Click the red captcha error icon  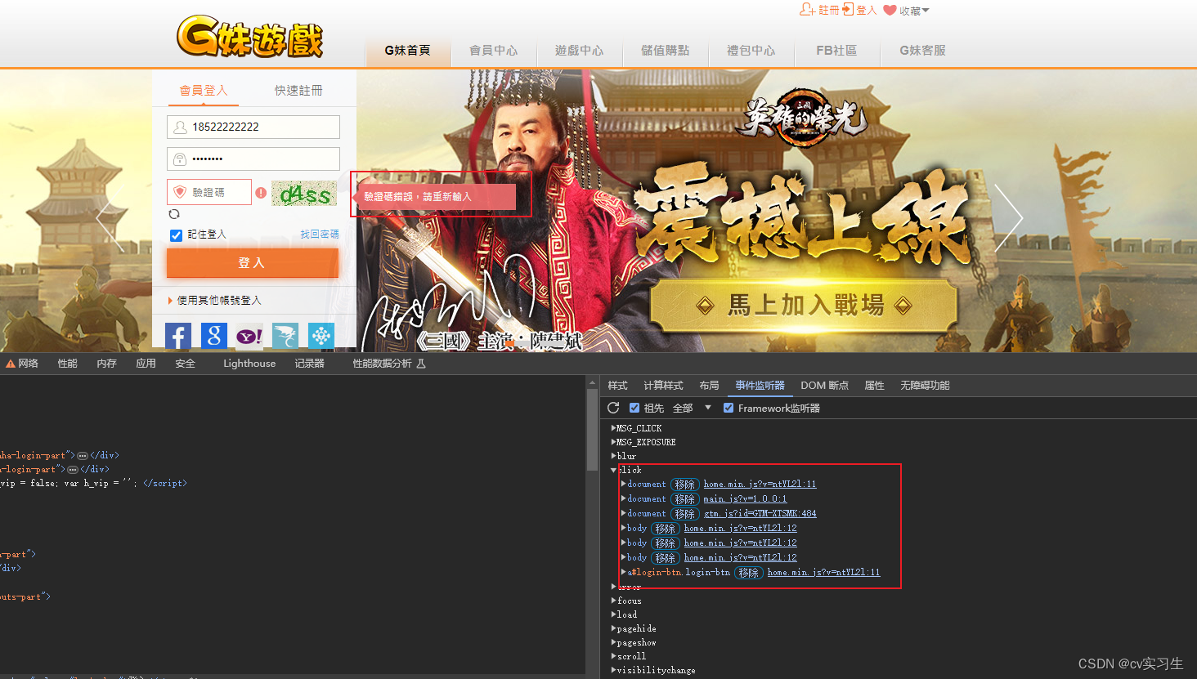[x=260, y=193]
